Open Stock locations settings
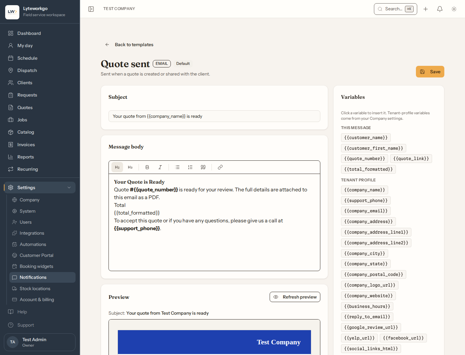Image resolution: width=465 pixels, height=355 pixels. point(42,289)
